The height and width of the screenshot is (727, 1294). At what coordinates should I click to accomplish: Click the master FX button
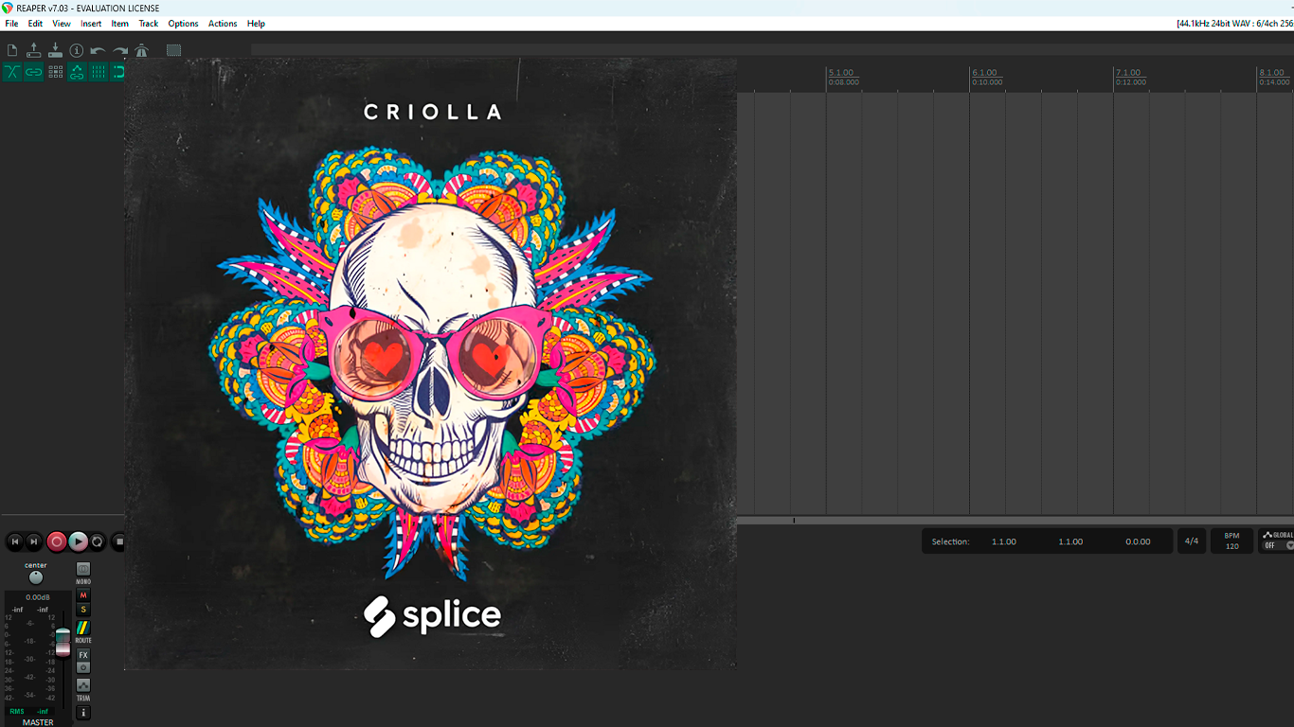tap(83, 655)
